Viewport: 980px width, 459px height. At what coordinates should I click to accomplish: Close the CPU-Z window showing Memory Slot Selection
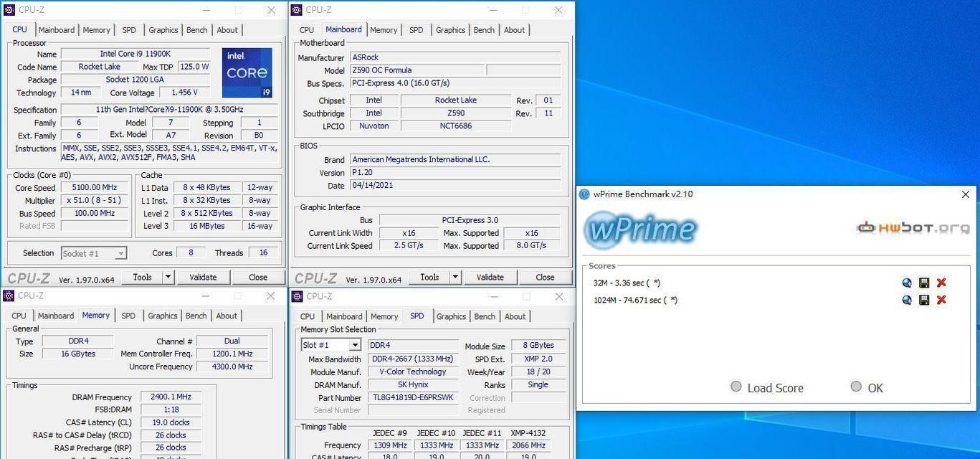coord(558,296)
